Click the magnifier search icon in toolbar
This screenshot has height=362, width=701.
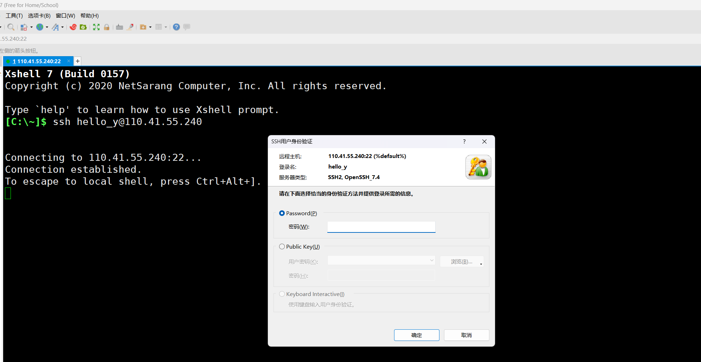coord(11,27)
